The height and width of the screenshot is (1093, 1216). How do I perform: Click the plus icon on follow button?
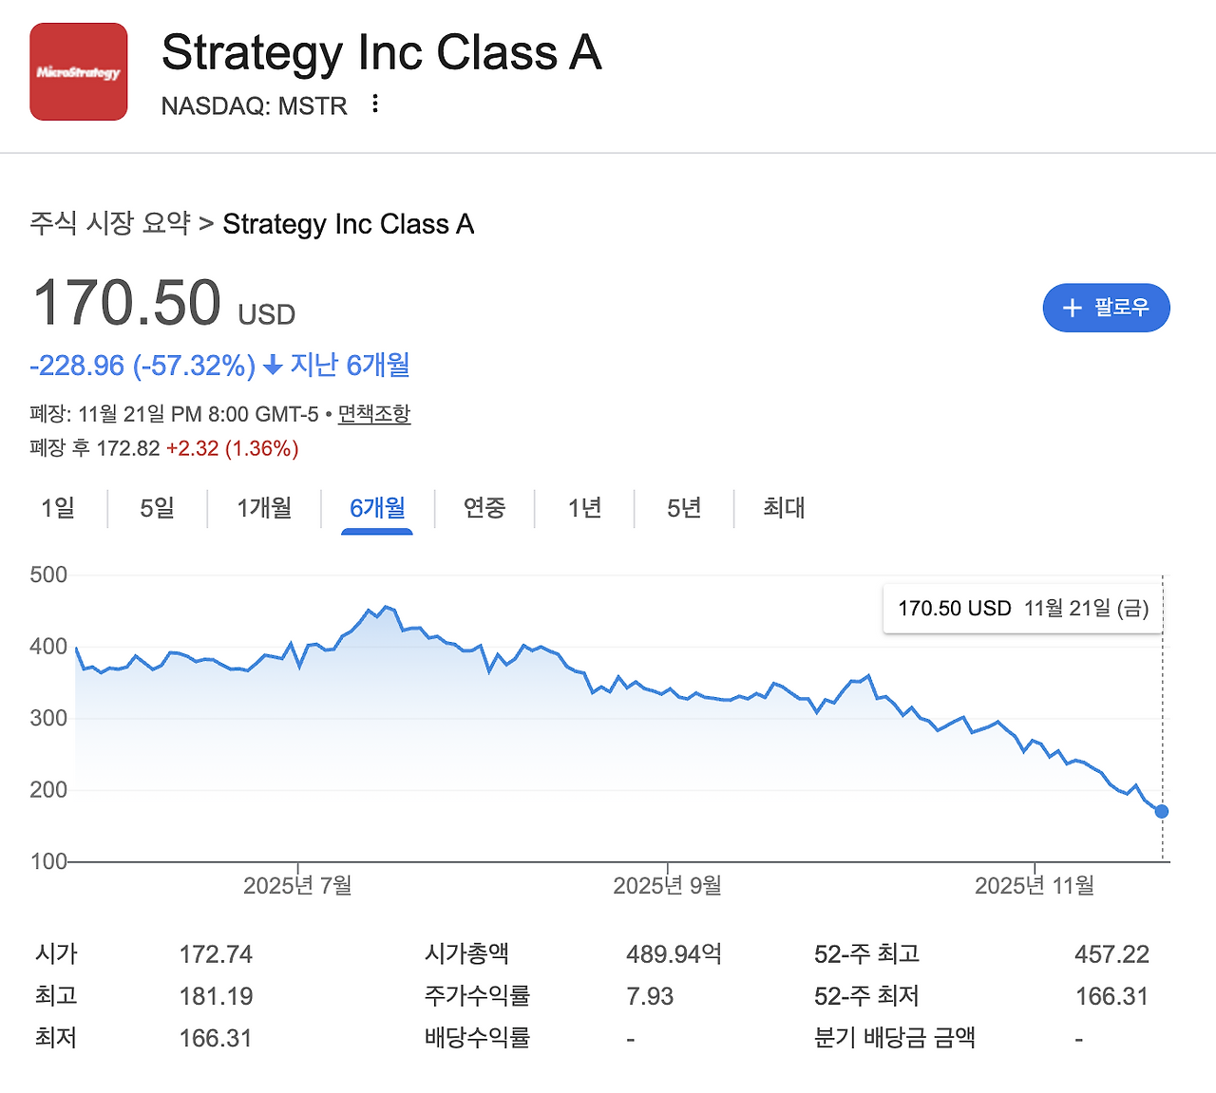1073,308
